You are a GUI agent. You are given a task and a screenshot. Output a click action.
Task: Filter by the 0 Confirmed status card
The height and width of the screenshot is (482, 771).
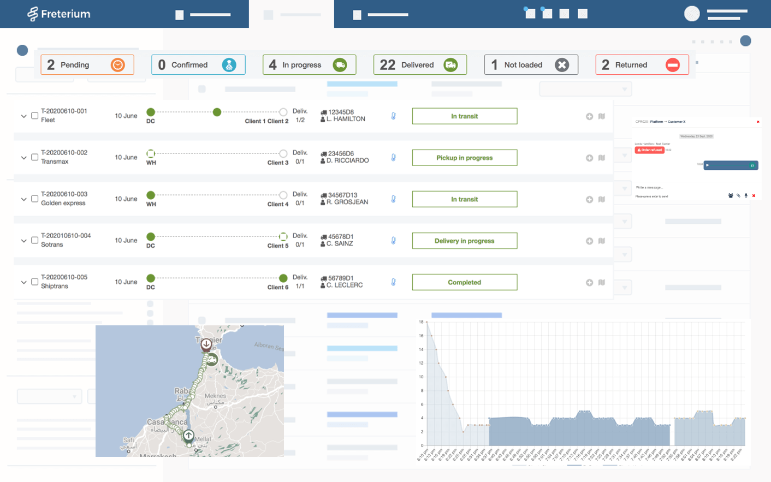[198, 65]
